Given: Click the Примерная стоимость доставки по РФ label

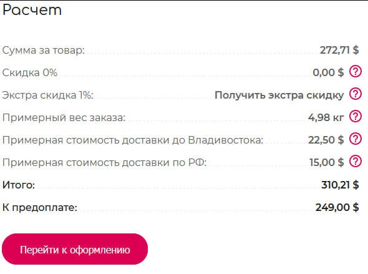Looking at the screenshot, I should tap(104, 162).
